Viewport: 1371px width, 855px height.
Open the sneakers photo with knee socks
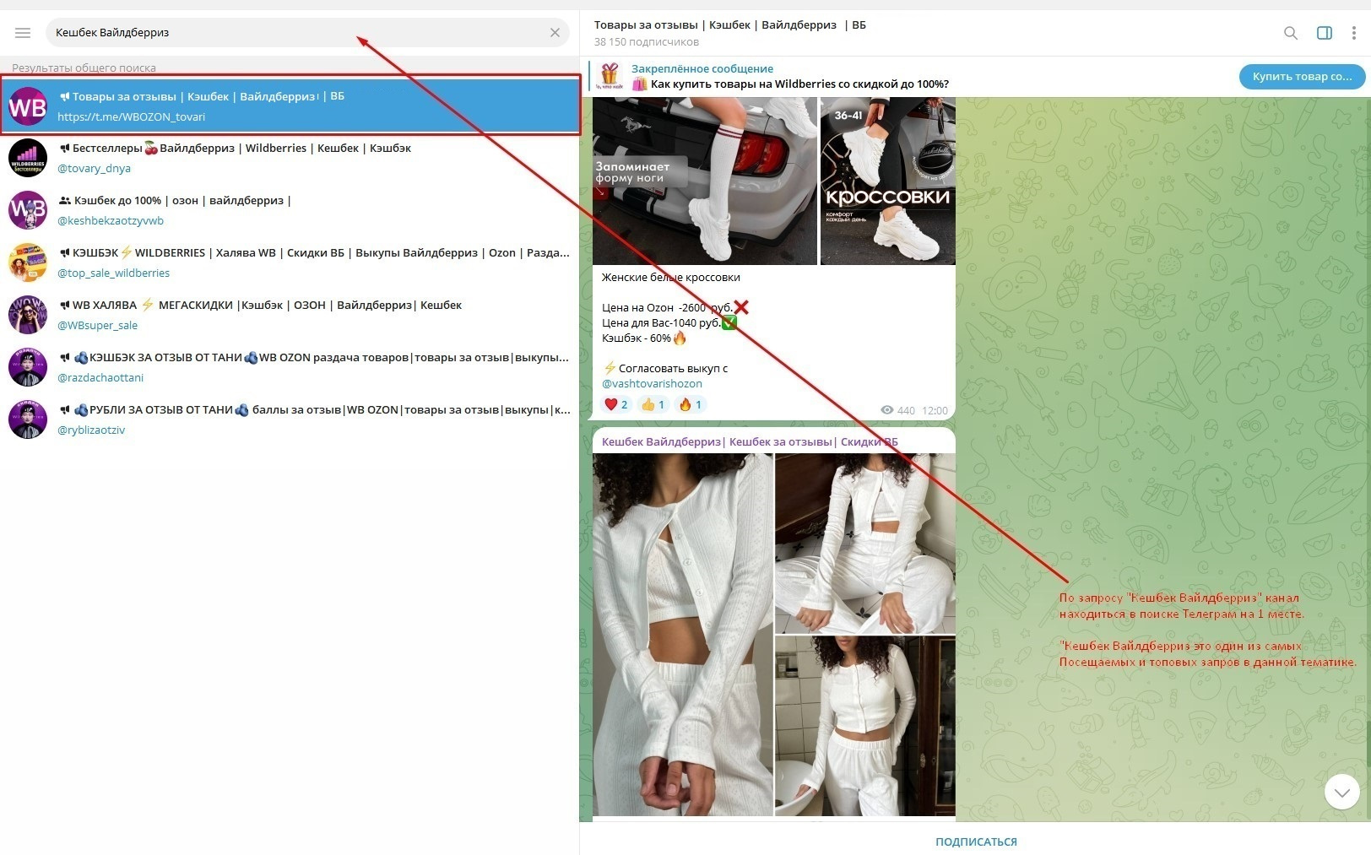(705, 181)
